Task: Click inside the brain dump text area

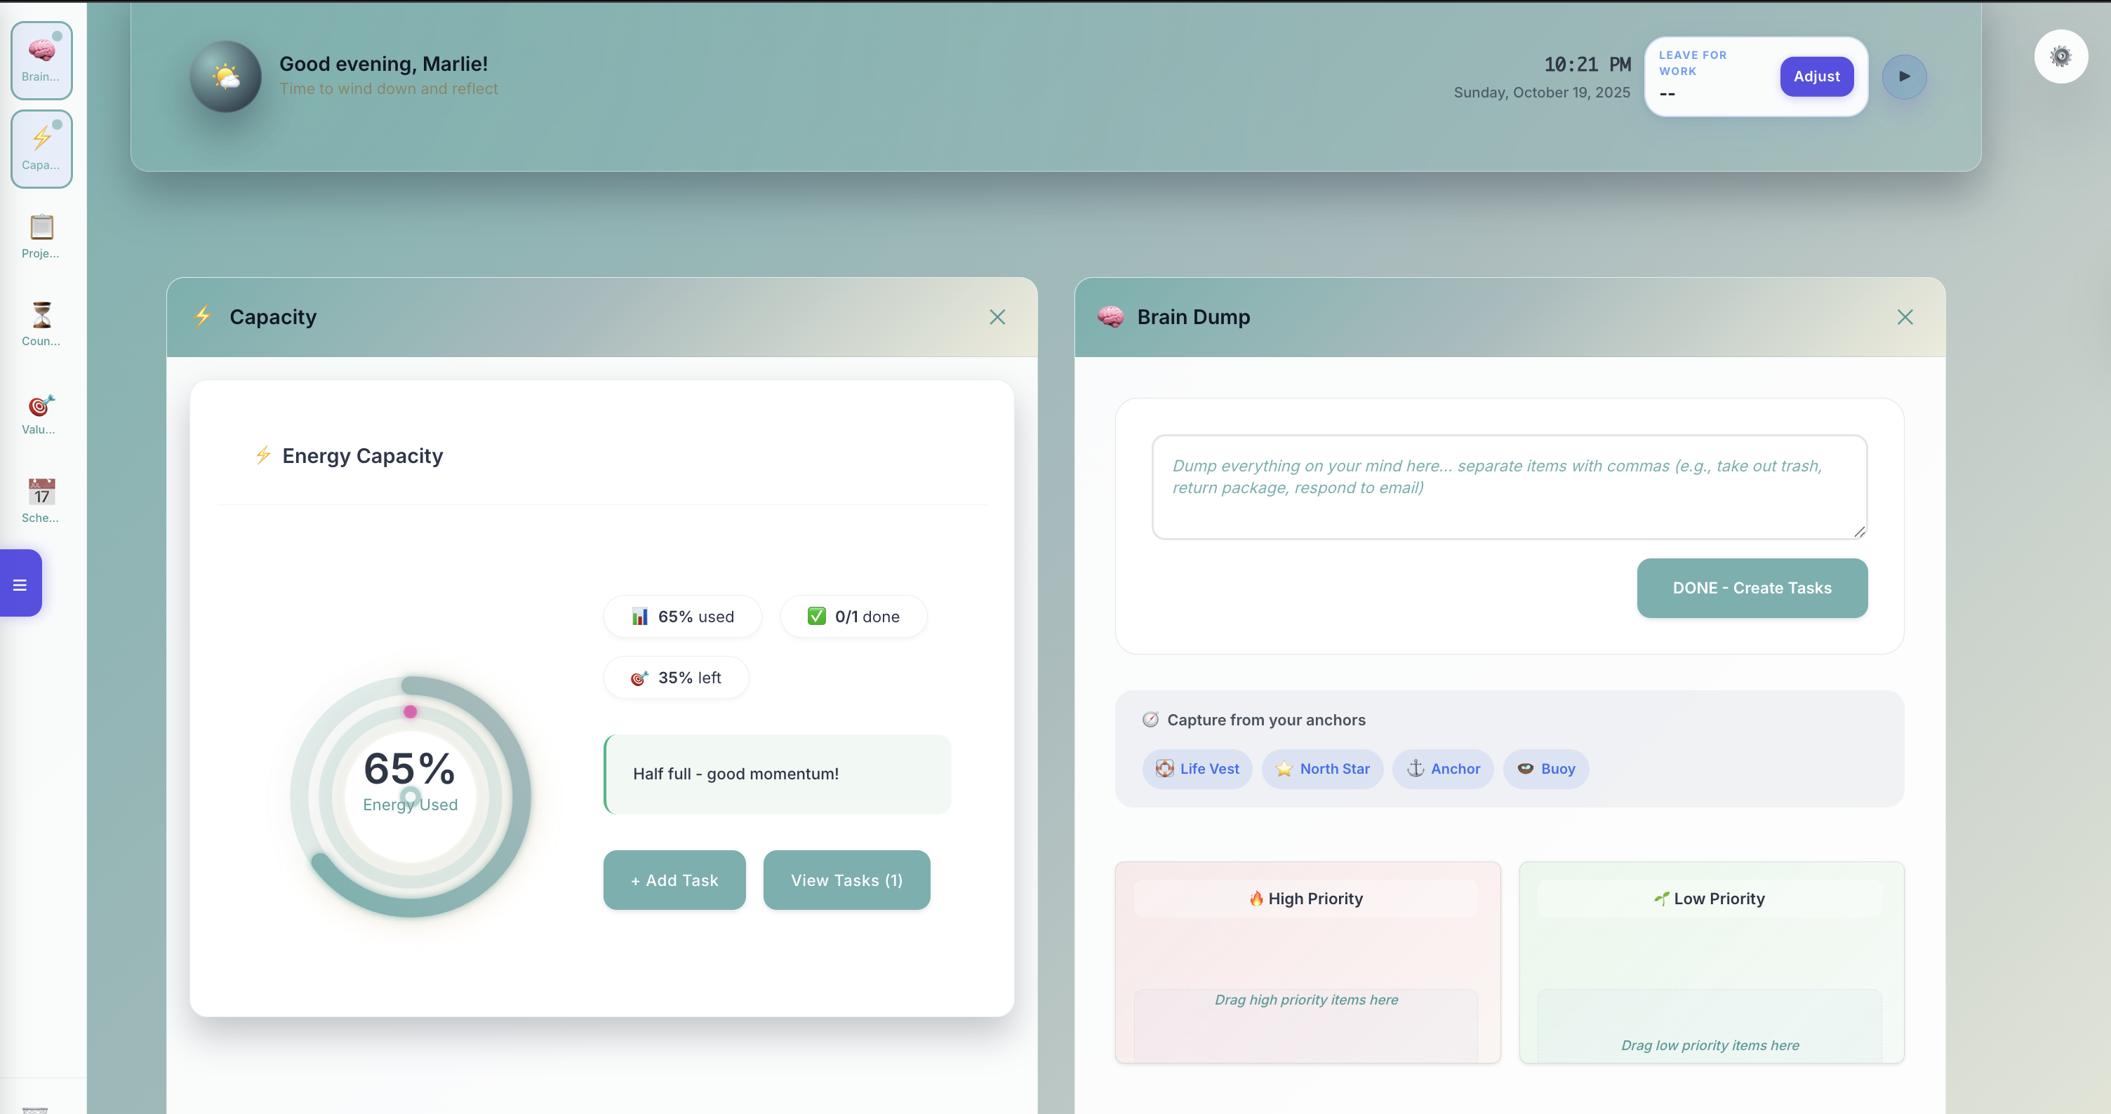Action: click(1509, 487)
